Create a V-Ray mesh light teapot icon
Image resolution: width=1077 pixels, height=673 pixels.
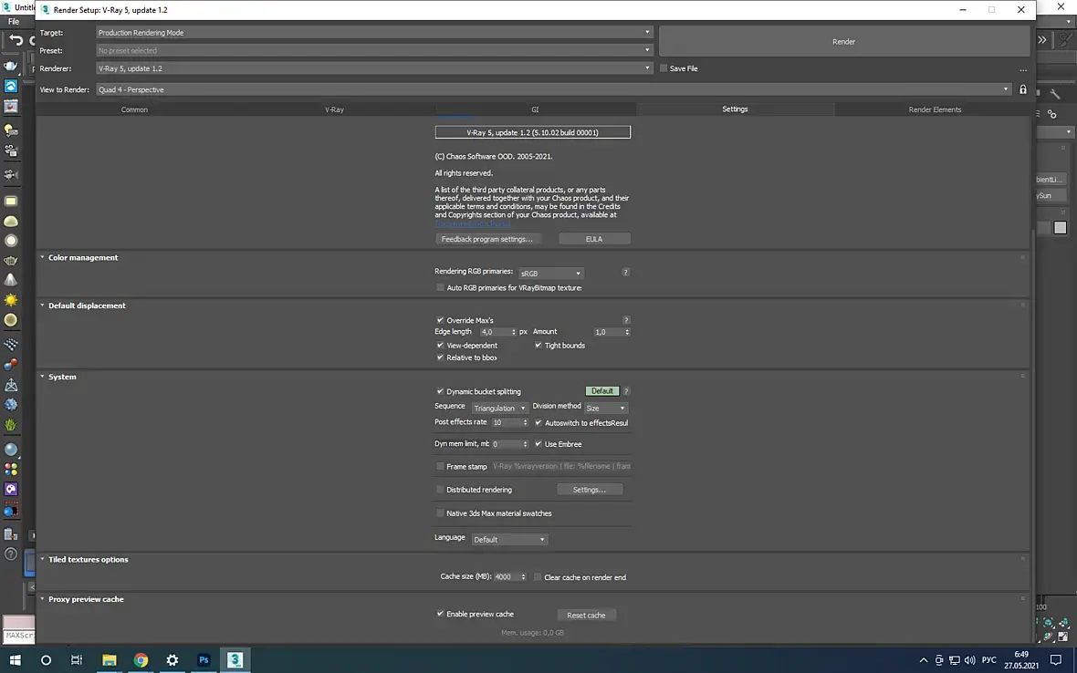coord(11,261)
